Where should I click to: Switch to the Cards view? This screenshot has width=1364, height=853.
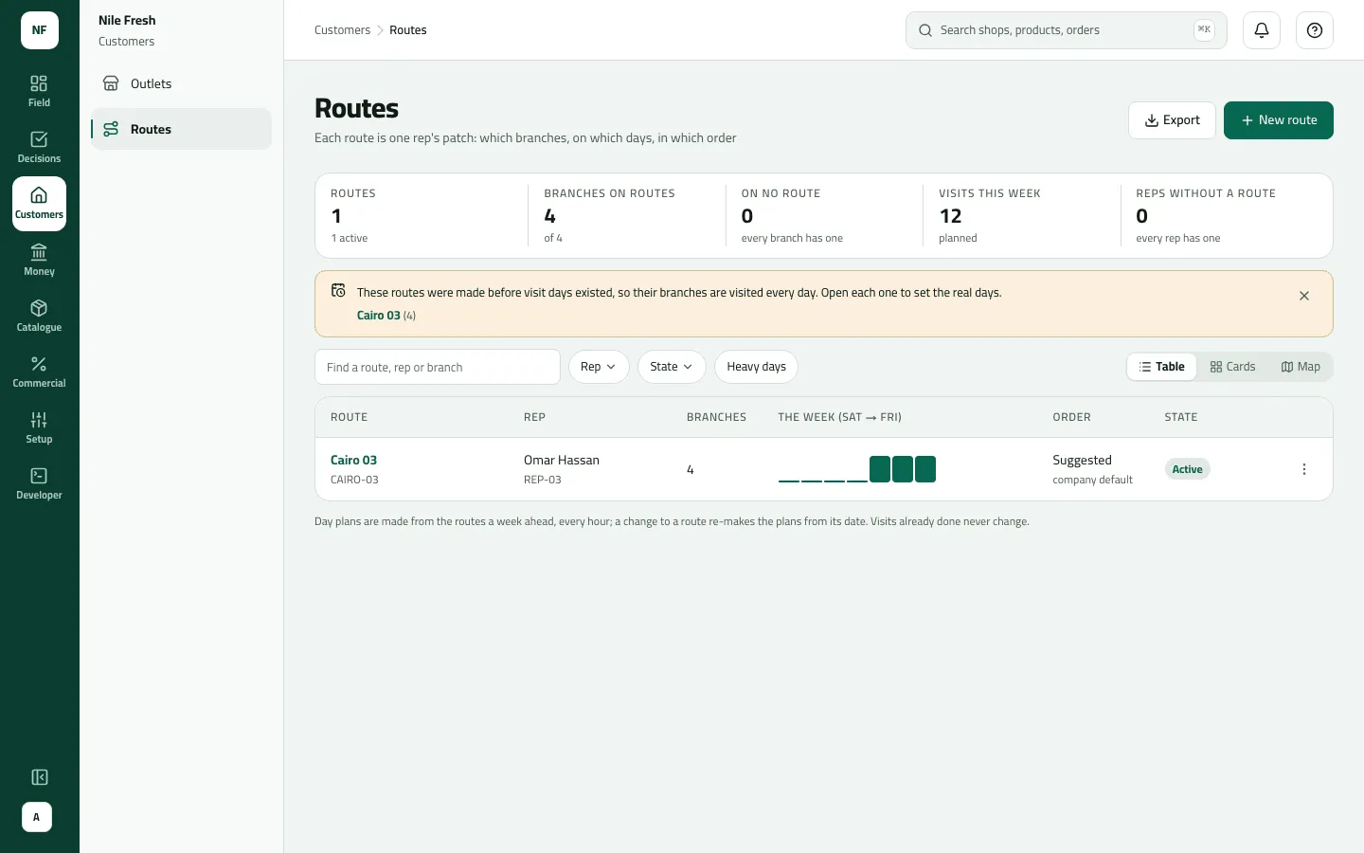point(1232,367)
